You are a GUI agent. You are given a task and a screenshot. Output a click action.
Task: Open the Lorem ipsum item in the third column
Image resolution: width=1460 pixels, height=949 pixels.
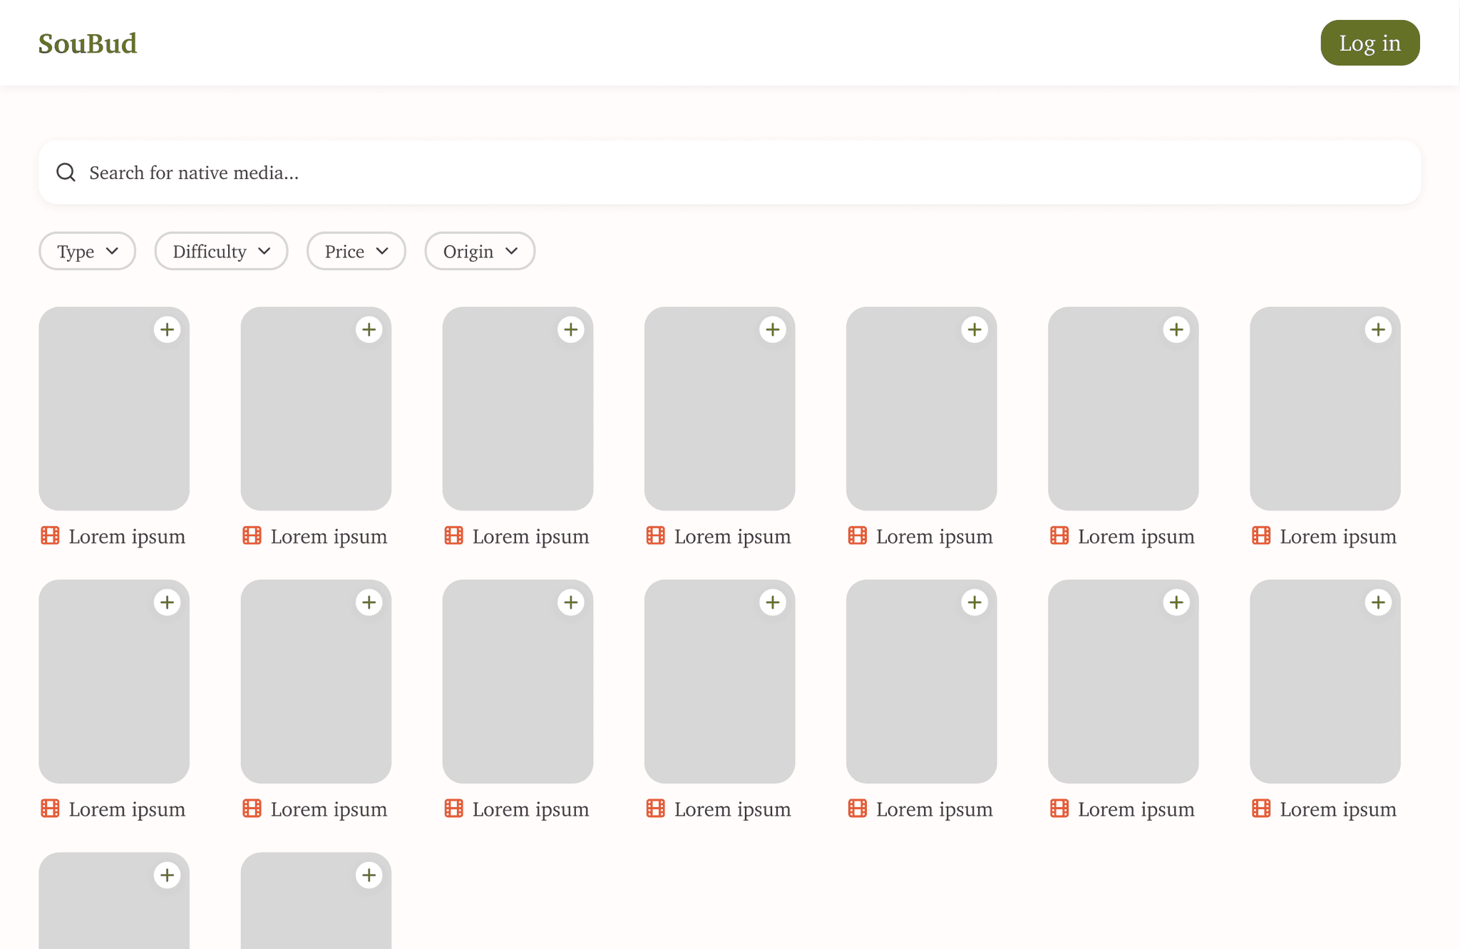(531, 535)
